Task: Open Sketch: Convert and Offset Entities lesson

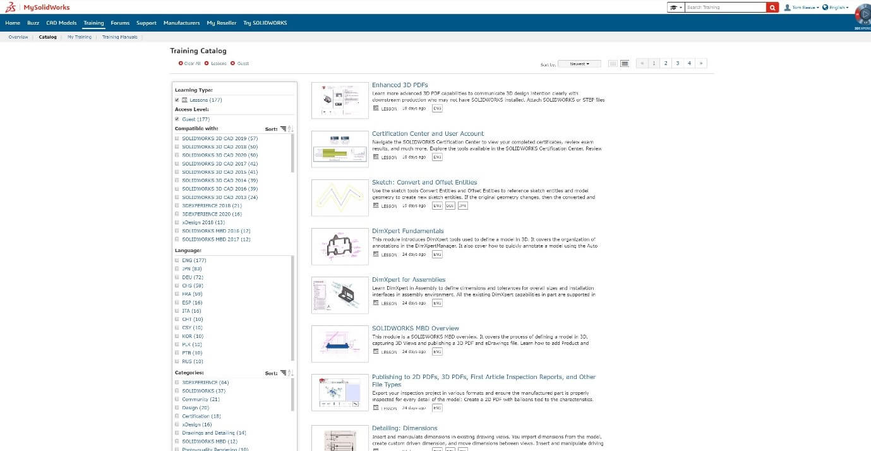Action: 424,183
